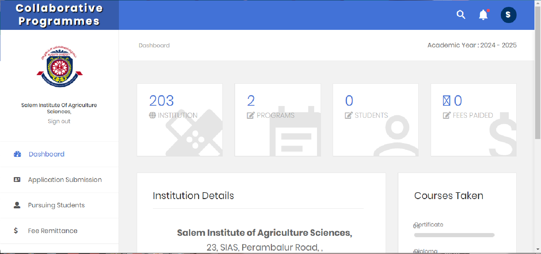541x254 pixels.
Task: Click the Dashboard gauge icon
Action: click(17, 154)
